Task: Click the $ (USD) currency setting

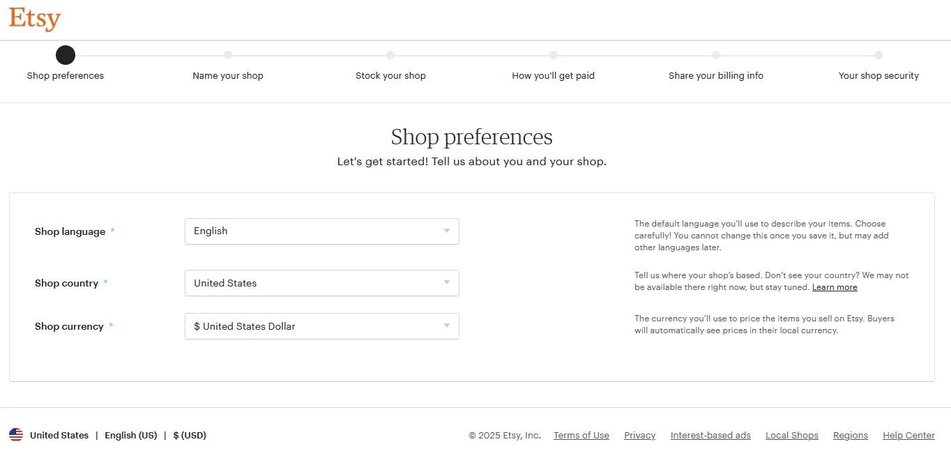Action: pyautogui.click(x=190, y=436)
